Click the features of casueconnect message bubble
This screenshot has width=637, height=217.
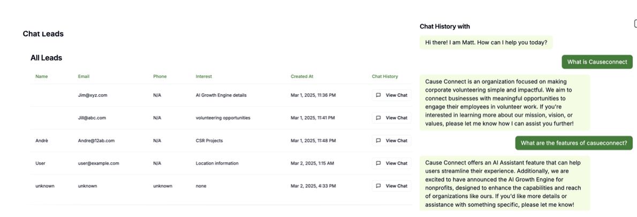pyautogui.click(x=574, y=143)
